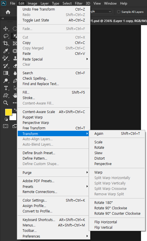Viewport: 147px width, 241px height.
Task: Choose Again in Transform submenu
Action: pos(117,134)
